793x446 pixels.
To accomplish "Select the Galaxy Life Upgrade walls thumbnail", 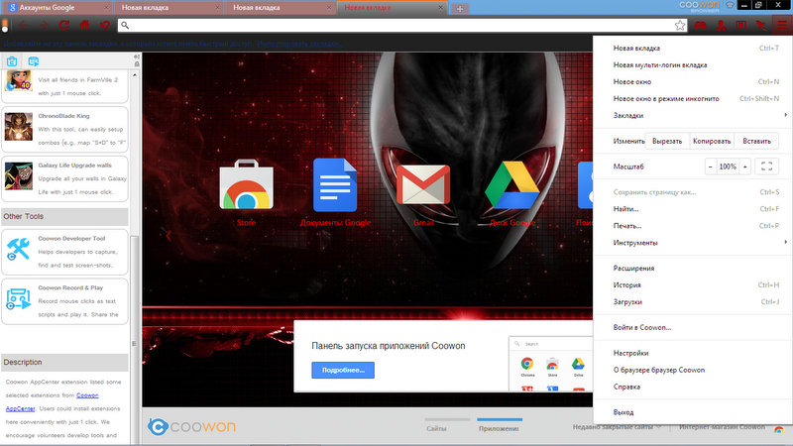I will [19, 176].
